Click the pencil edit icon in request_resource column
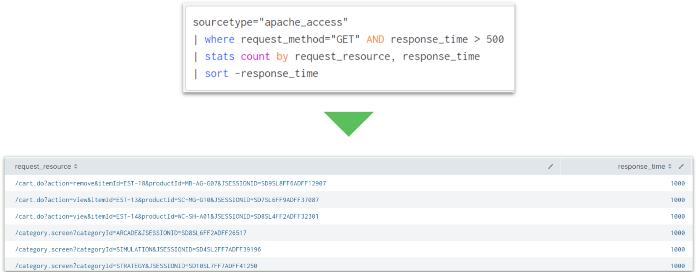This screenshot has height=272, width=696. point(551,166)
